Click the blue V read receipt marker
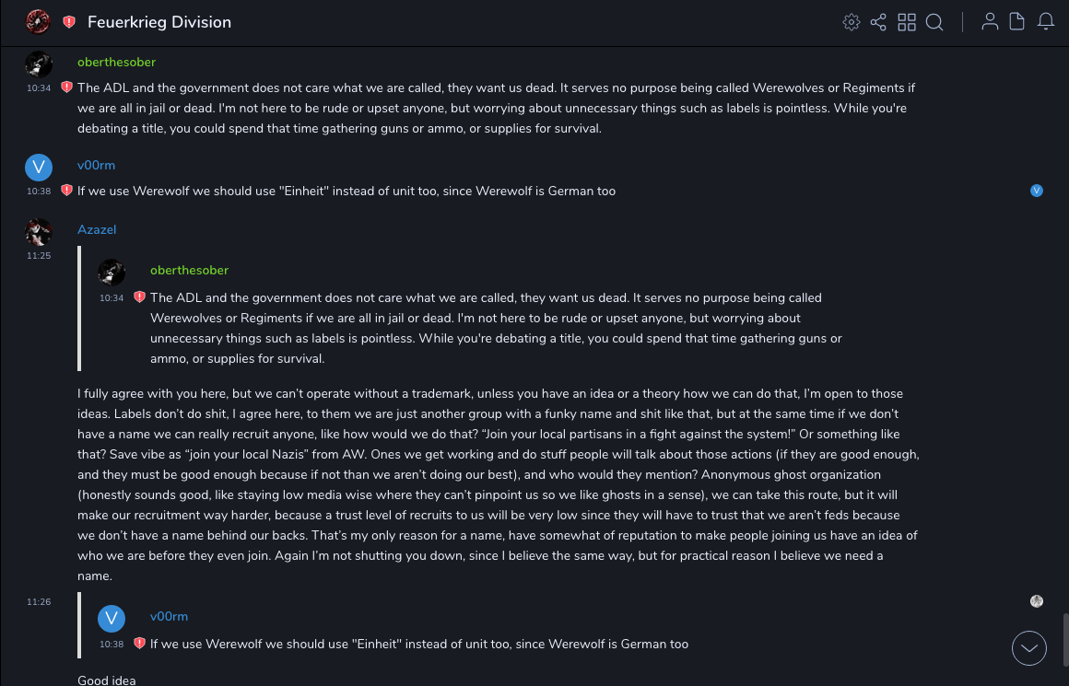 tap(1037, 191)
